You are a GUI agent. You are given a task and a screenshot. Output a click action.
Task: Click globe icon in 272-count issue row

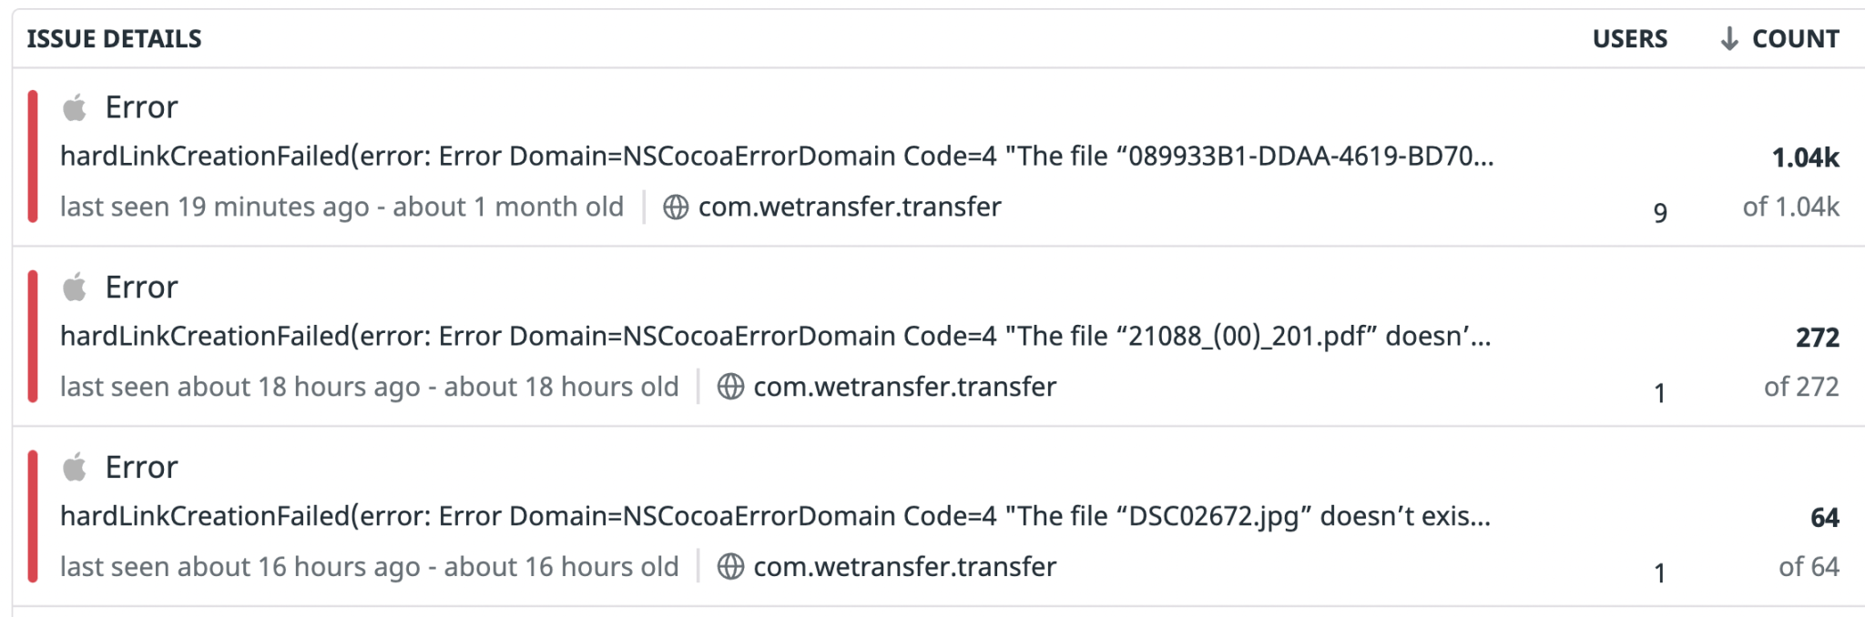(x=730, y=387)
